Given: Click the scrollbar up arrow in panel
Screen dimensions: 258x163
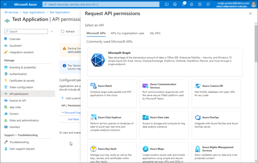Looking at the screenshot, I should [256, 24].
